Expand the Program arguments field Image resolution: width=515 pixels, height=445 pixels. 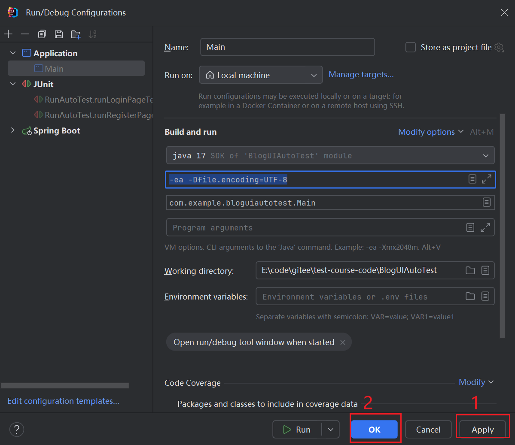point(485,227)
